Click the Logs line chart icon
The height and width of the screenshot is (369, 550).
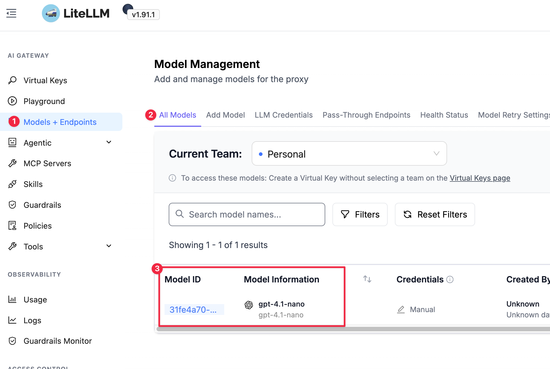(x=12, y=320)
